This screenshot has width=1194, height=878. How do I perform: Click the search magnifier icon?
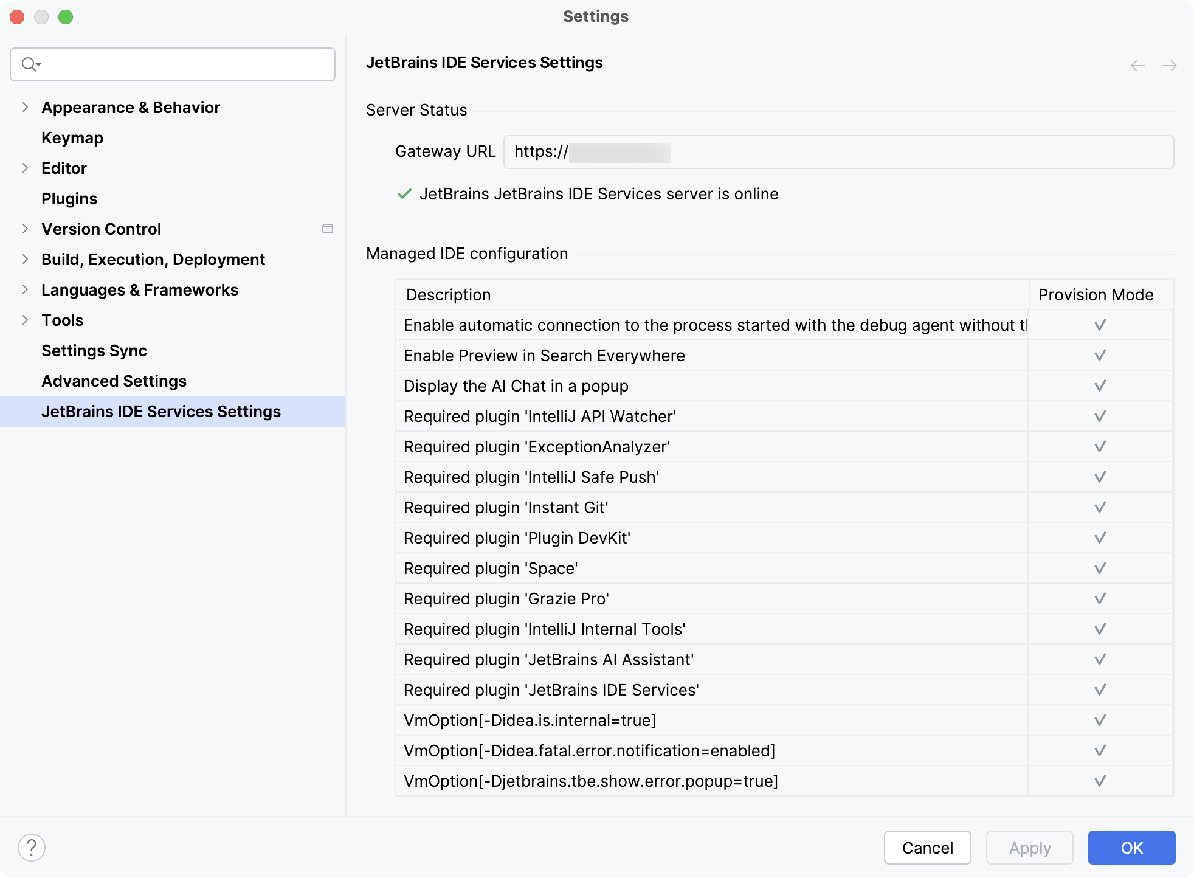point(30,64)
